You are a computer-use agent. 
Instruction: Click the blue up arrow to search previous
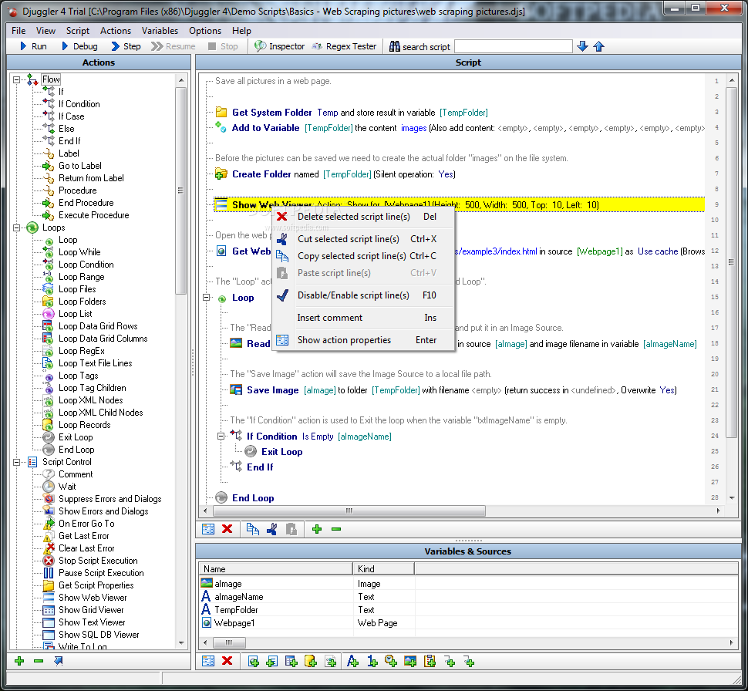click(x=598, y=46)
